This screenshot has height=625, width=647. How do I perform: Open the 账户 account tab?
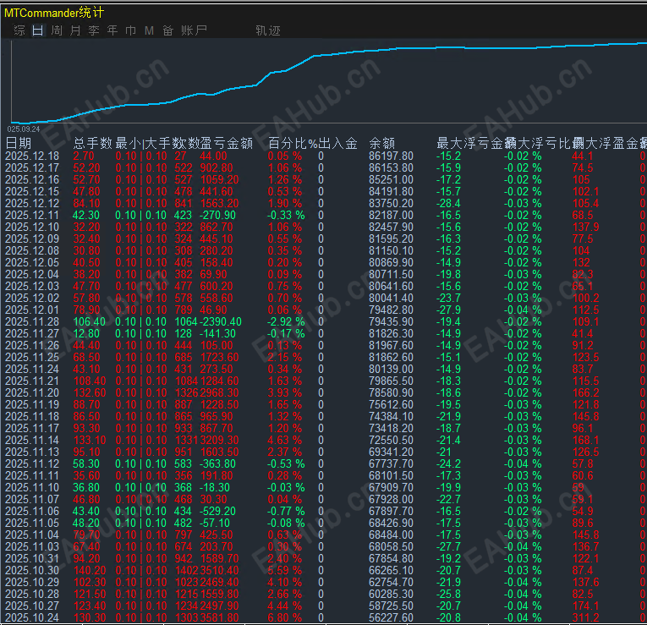pos(194,30)
